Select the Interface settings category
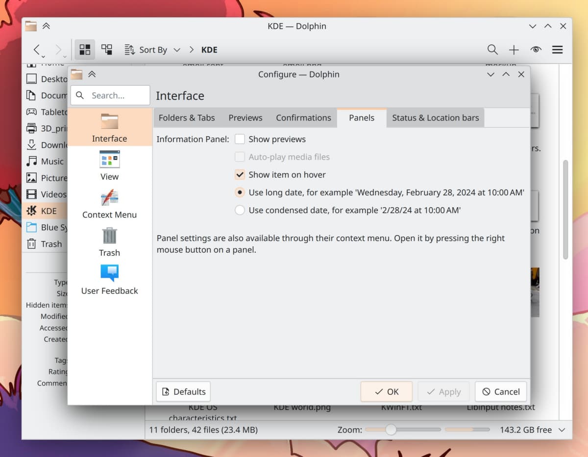The height and width of the screenshot is (457, 588). (110, 127)
